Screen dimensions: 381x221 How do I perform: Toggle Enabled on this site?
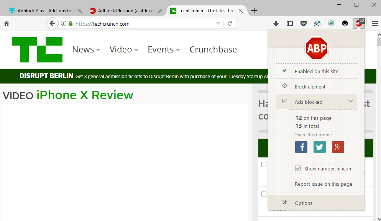316,71
